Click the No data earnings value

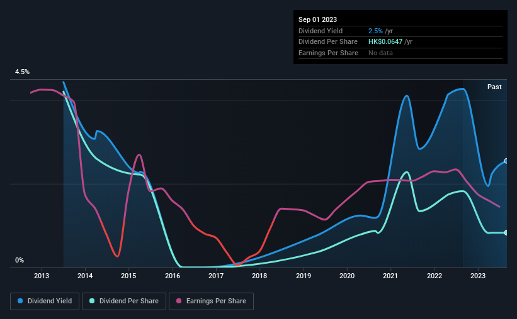click(x=380, y=53)
